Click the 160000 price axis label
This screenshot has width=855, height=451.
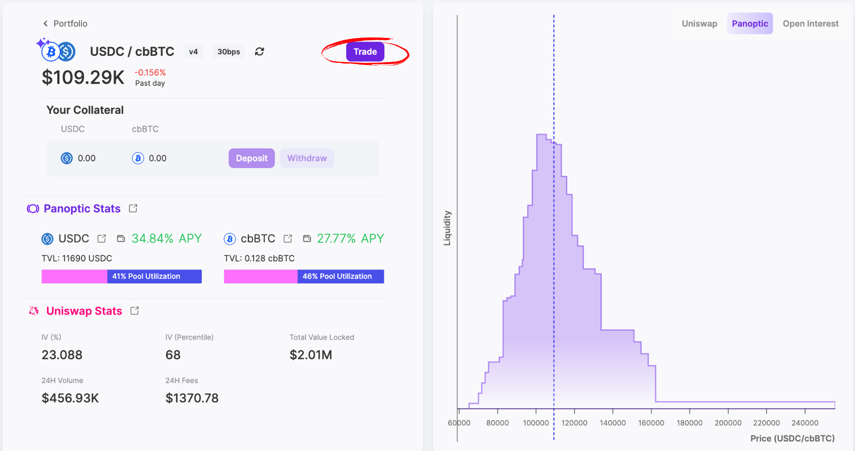651,423
